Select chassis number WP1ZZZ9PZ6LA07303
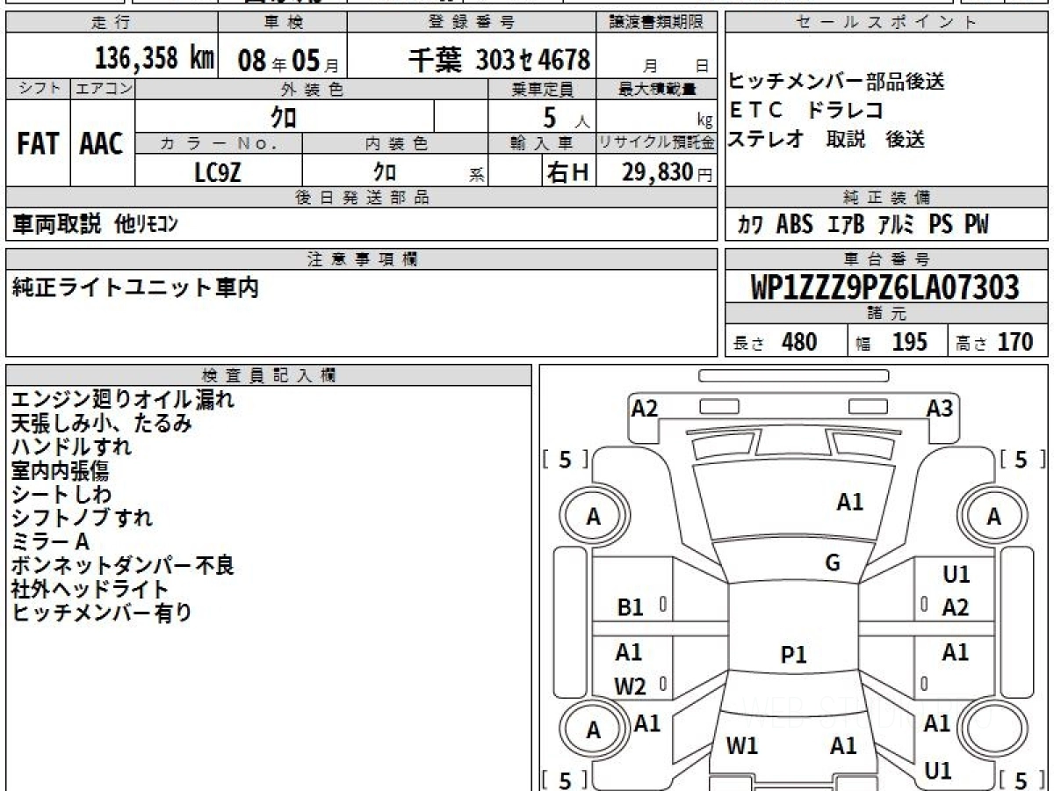This screenshot has height=791, width=1054. (885, 287)
